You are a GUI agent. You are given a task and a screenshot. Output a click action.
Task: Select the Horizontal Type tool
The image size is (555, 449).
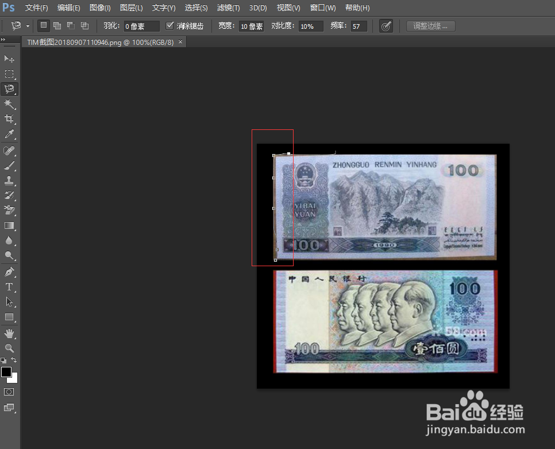click(9, 286)
